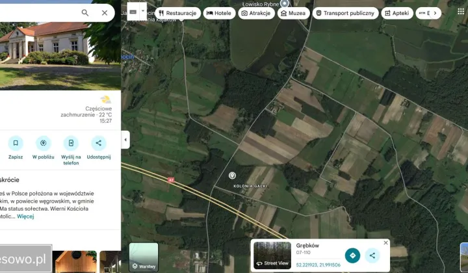Share place with Udostępnij icon
Viewport: 468px width, 273px height.
click(x=99, y=143)
